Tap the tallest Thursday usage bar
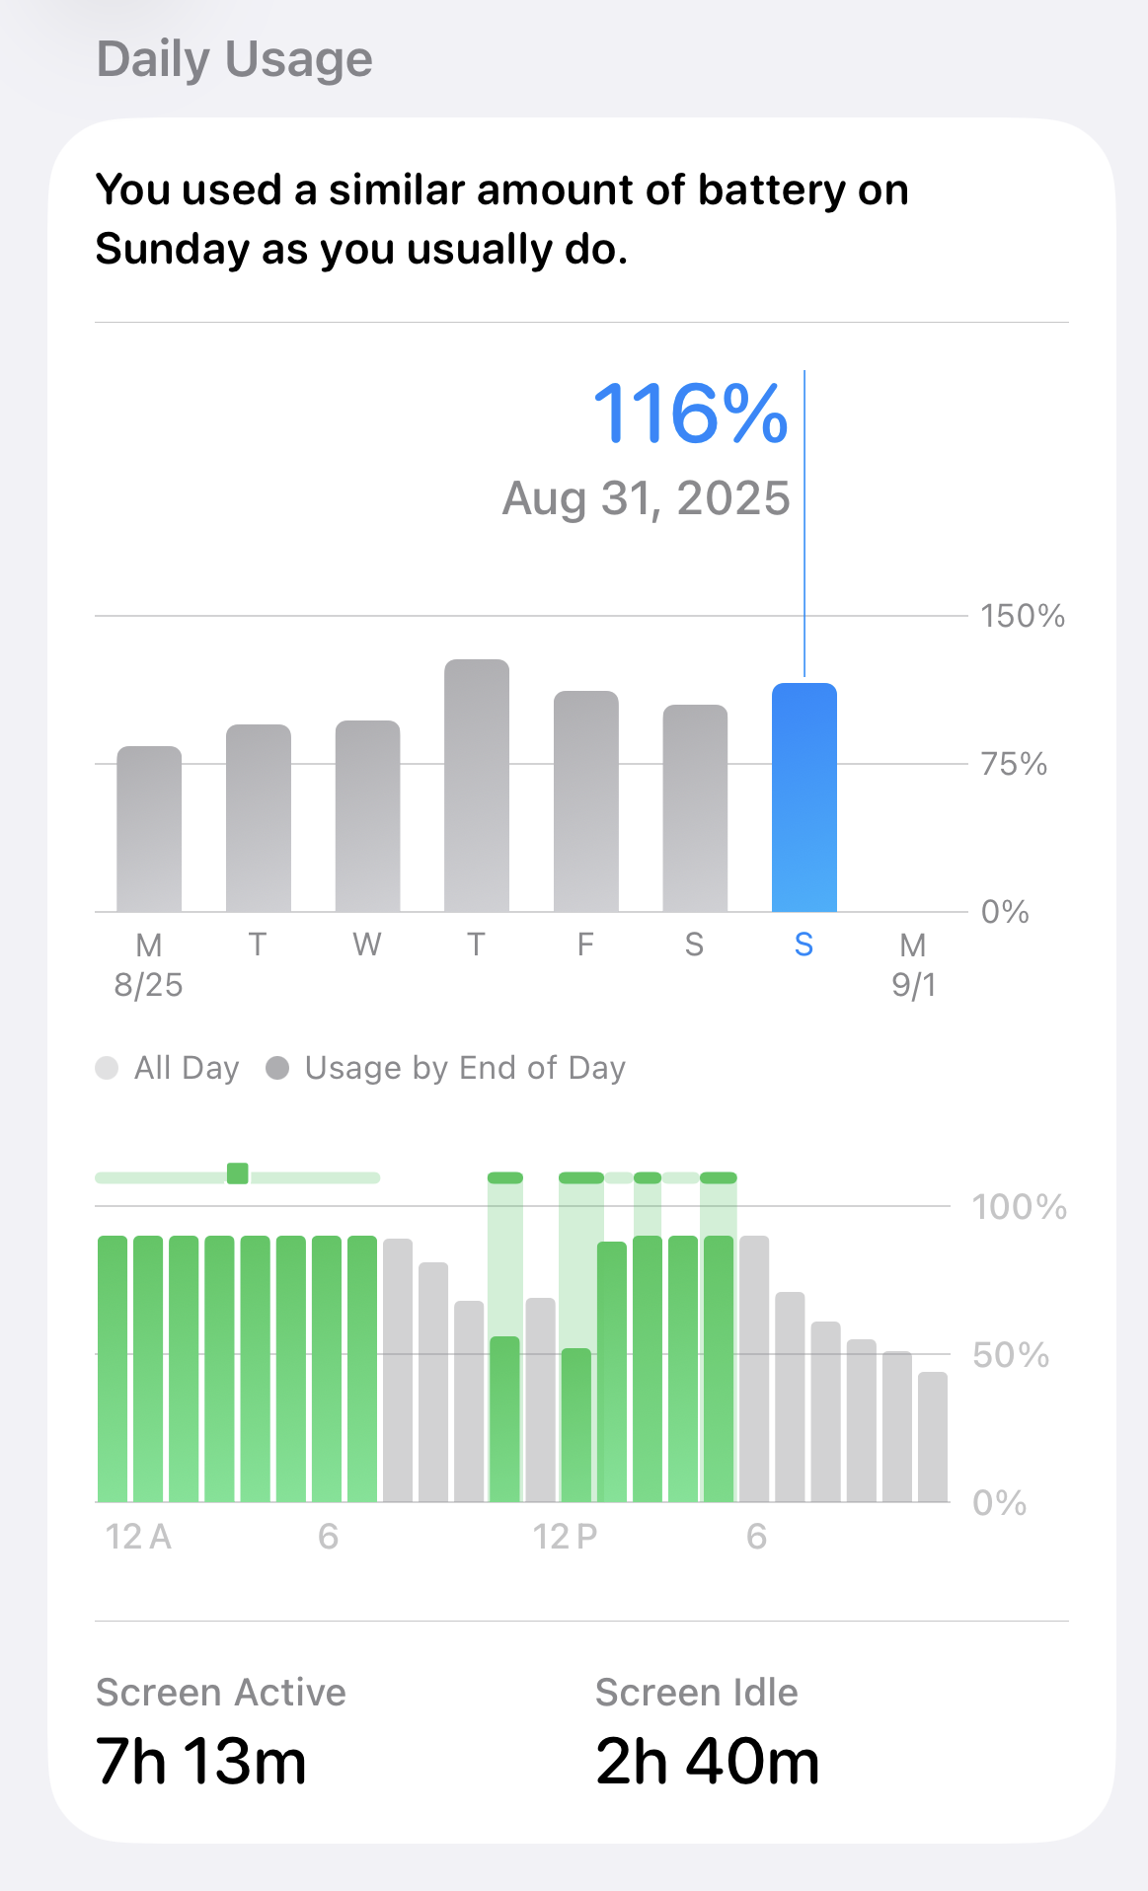Image resolution: width=1148 pixels, height=1891 pixels. pos(477,786)
